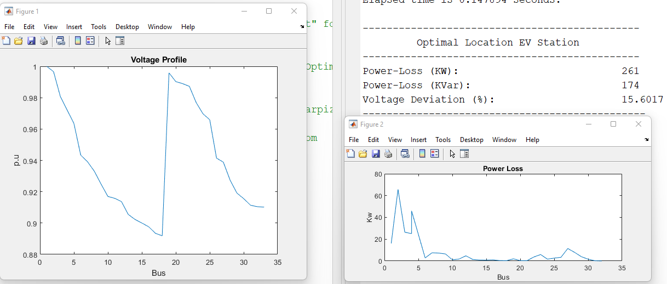This screenshot has height=284, width=667.
Task: Open View menu in Figure 2
Action: (x=395, y=140)
